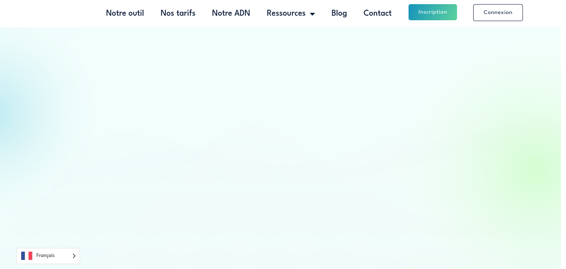Navigate to the Contact page
This screenshot has width=566, height=269.
377,13
